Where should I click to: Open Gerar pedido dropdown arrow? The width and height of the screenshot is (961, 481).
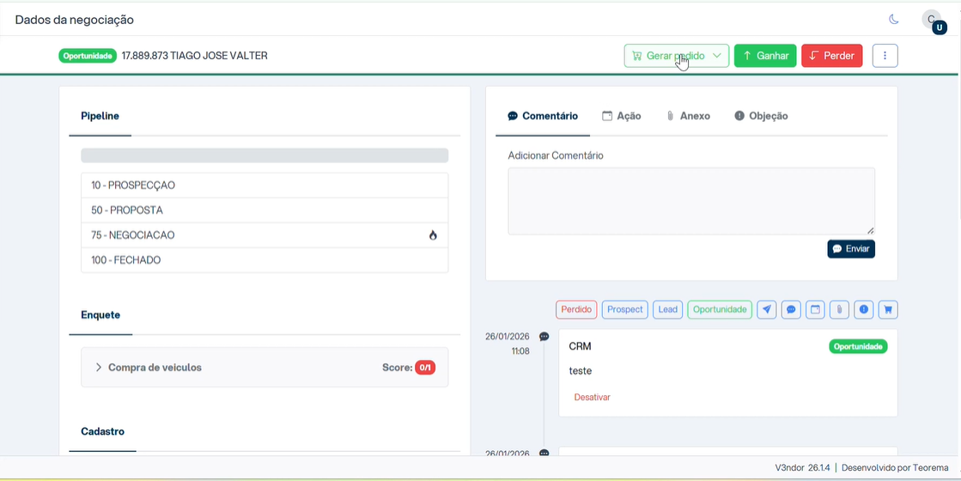(x=717, y=56)
